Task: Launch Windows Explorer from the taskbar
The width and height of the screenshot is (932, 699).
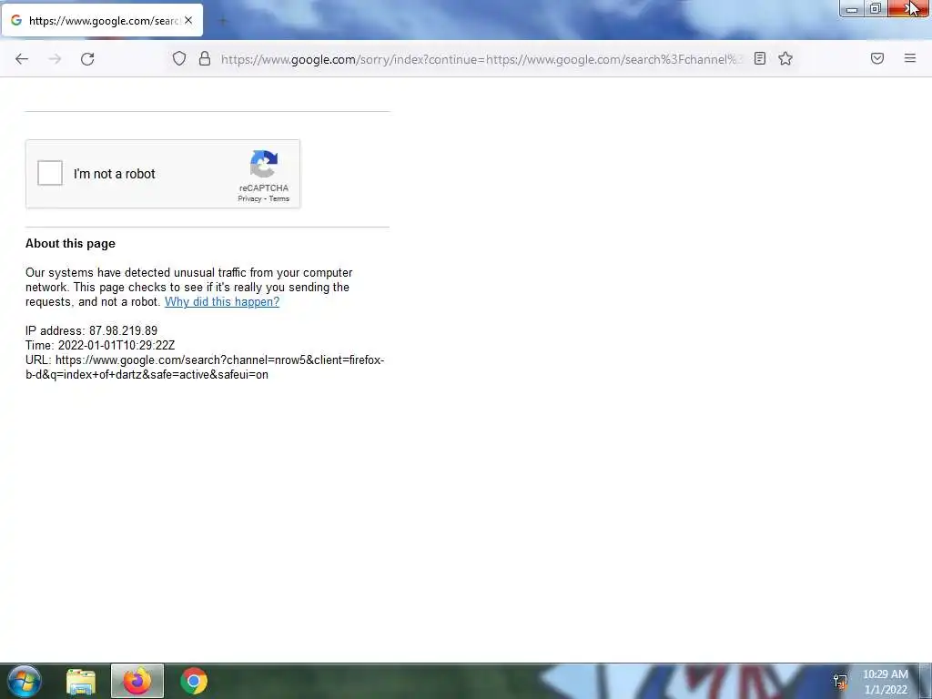Action: pyautogui.click(x=81, y=681)
